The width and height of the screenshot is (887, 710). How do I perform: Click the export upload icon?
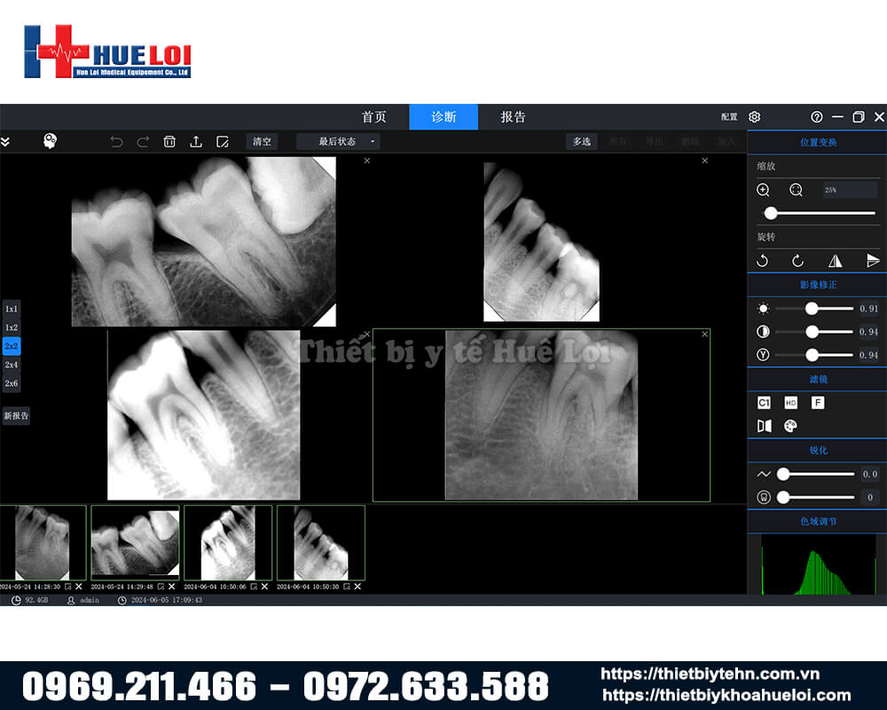[196, 141]
